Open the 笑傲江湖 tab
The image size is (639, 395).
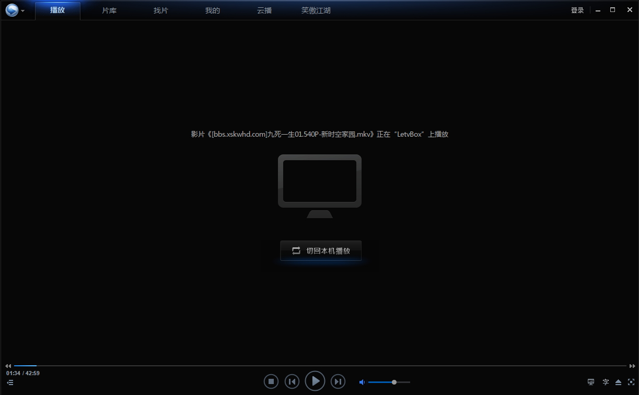pos(316,10)
